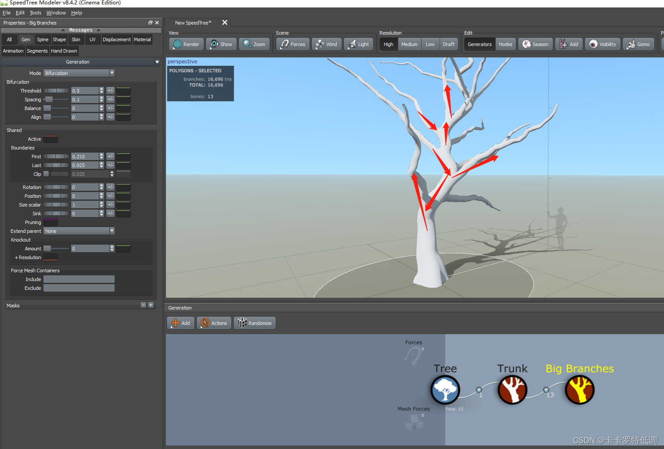Select the Trunk generator node
The width and height of the screenshot is (664, 449).
[512, 390]
